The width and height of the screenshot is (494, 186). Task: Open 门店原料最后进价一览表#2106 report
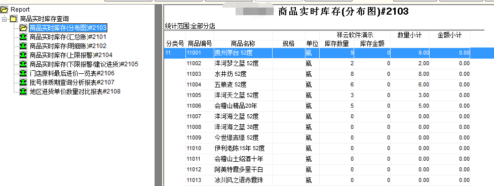[x=72, y=73]
